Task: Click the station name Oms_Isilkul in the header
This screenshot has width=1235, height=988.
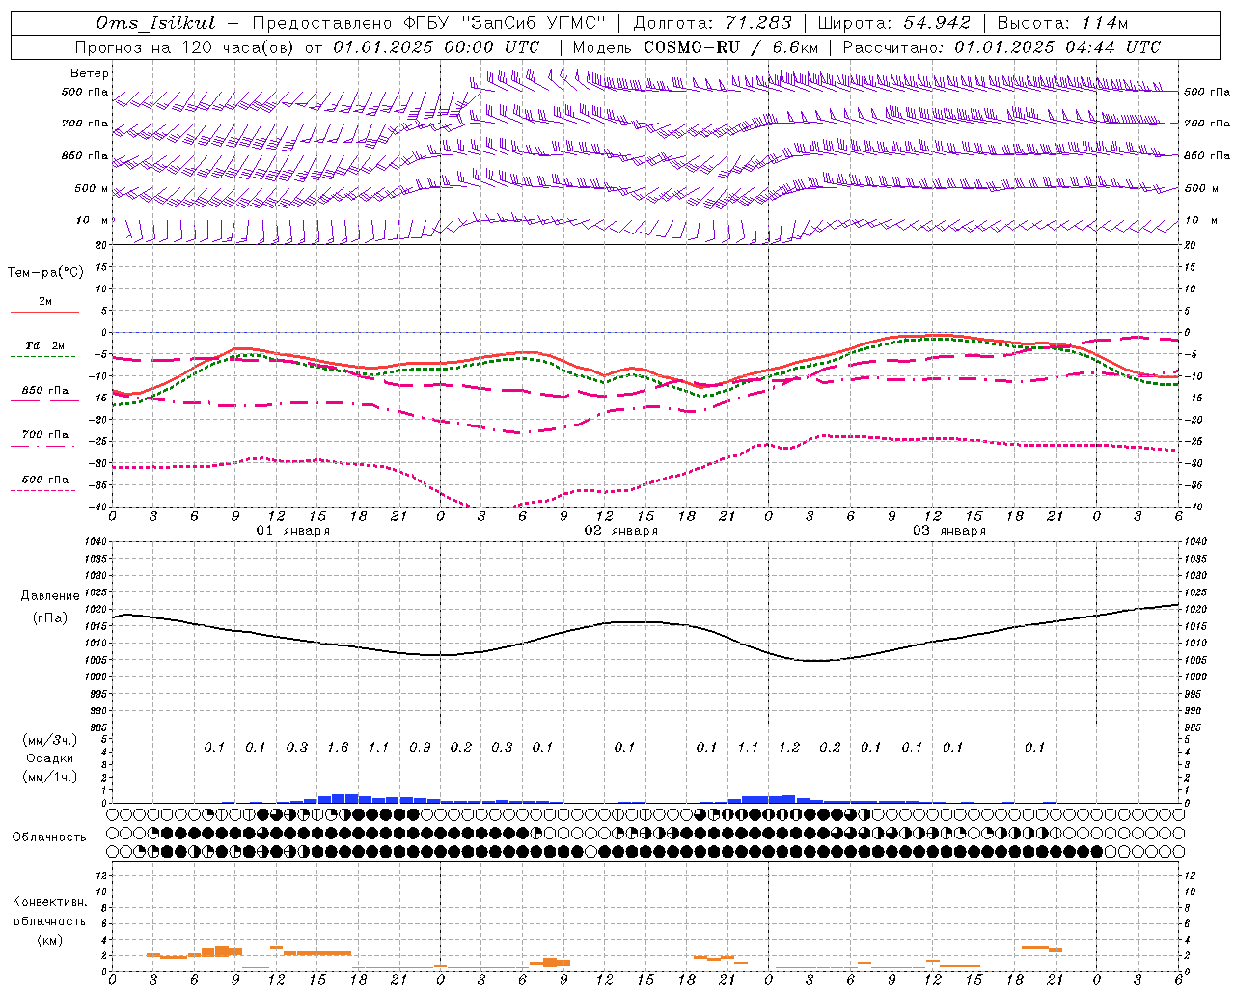Action: pos(155,23)
